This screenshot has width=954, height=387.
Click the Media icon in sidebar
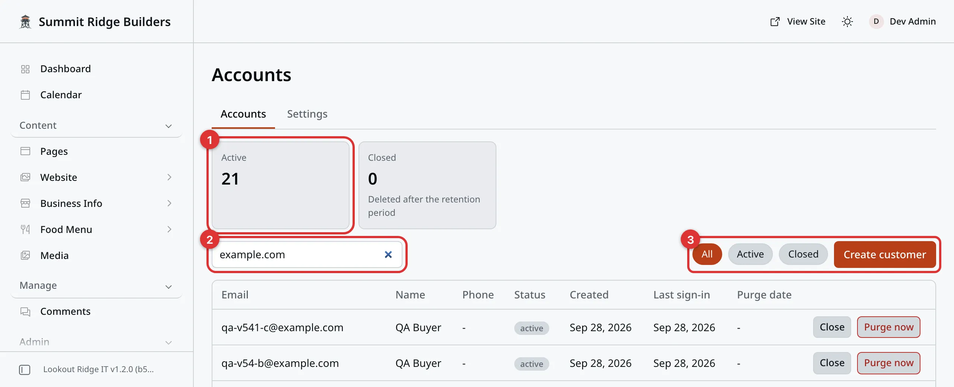(x=25, y=256)
